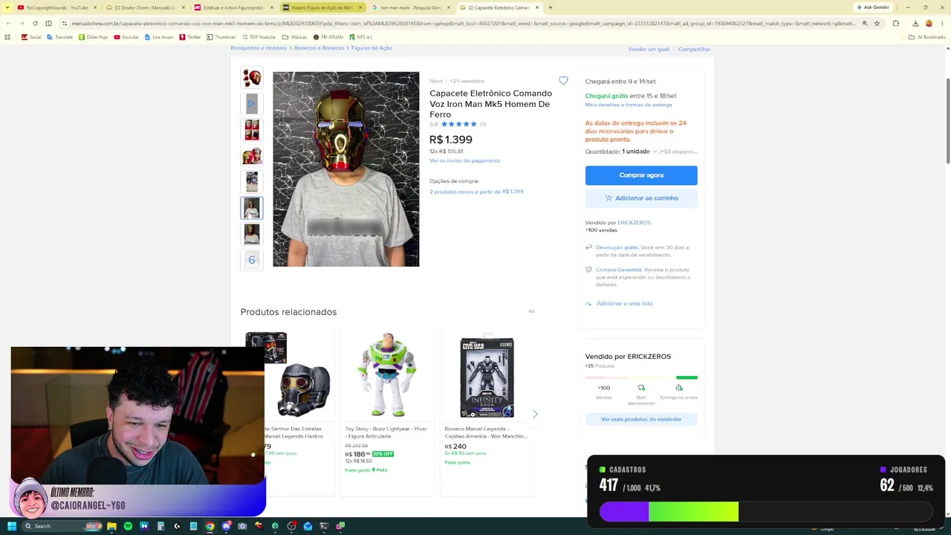Click the taskbar Search box

point(62,526)
